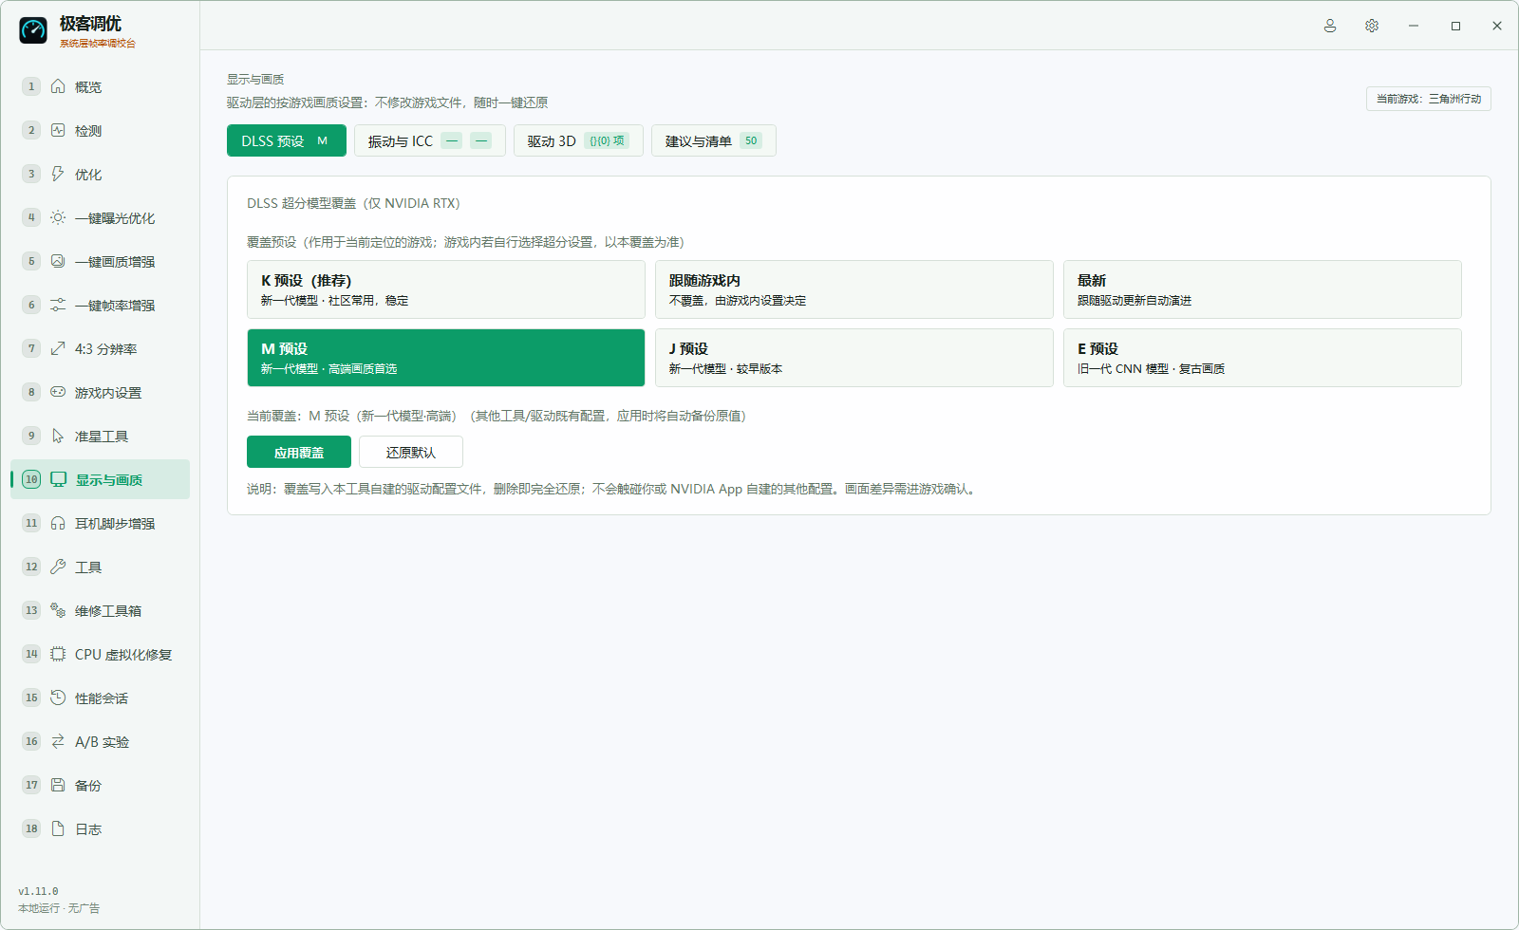Open 耳机脚步增强 headphone icon
Image resolution: width=1519 pixels, height=930 pixels.
tap(58, 523)
